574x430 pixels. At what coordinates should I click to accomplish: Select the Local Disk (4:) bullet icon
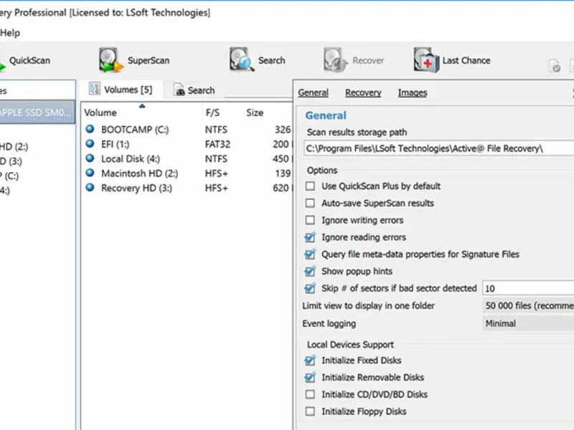[x=90, y=158]
